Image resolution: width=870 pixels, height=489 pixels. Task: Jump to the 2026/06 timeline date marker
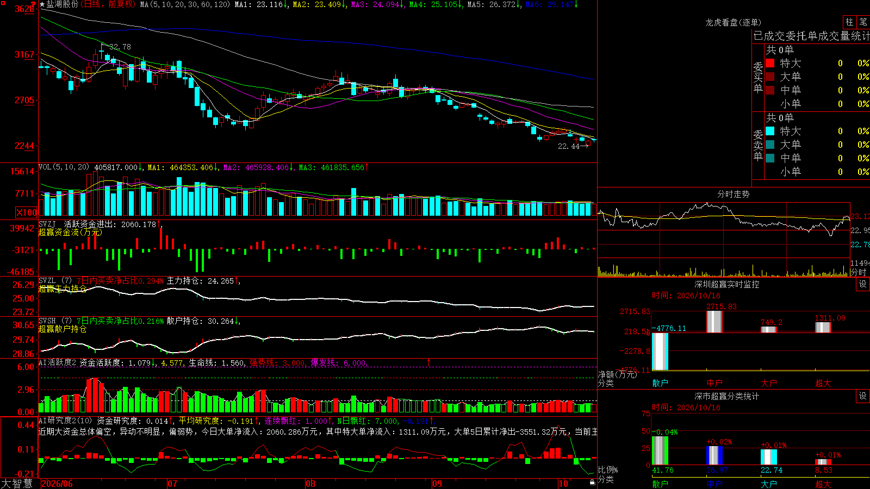click(x=57, y=484)
